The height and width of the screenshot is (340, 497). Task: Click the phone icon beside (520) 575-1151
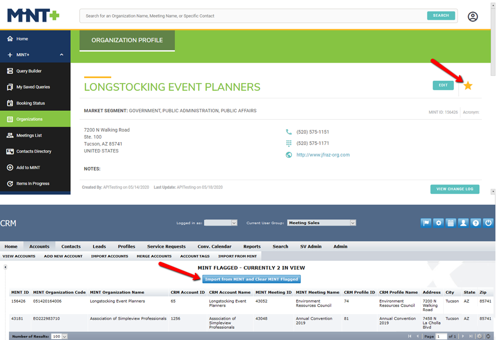point(289,132)
